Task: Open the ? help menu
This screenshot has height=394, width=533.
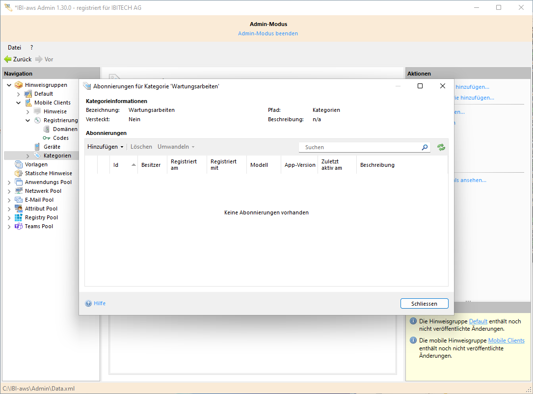Action: coord(31,48)
